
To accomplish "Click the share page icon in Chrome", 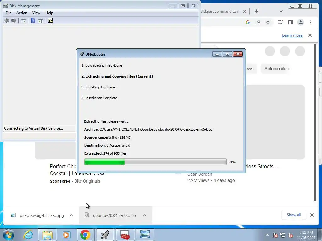I will (258, 22).
